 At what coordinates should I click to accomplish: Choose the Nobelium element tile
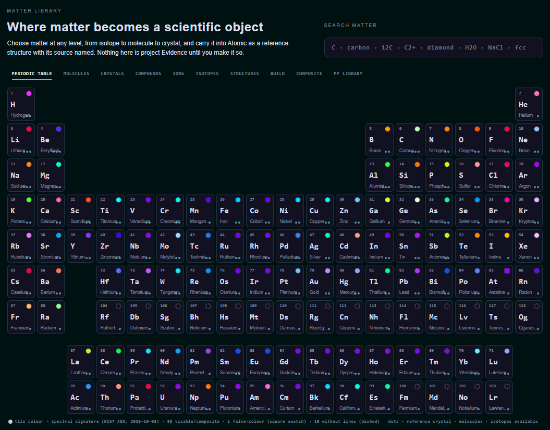(469, 397)
